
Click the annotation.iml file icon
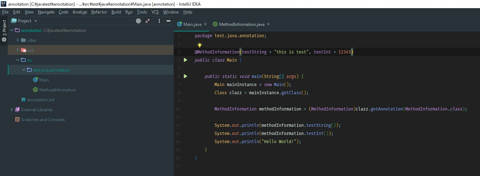(x=23, y=100)
